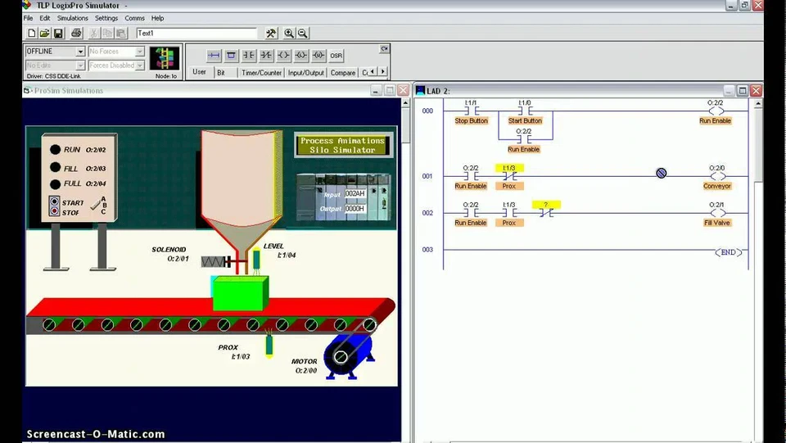Expand the OFFLINE mode dropdown
This screenshot has width=786, height=443.
pos(80,52)
